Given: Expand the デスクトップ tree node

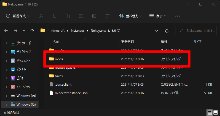Looking at the screenshot, I should (6, 52).
